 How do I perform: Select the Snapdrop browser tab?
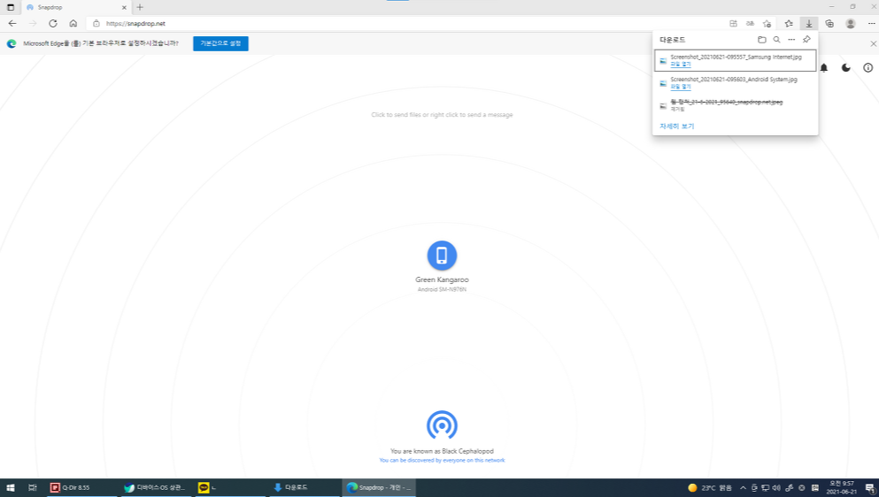(x=75, y=7)
